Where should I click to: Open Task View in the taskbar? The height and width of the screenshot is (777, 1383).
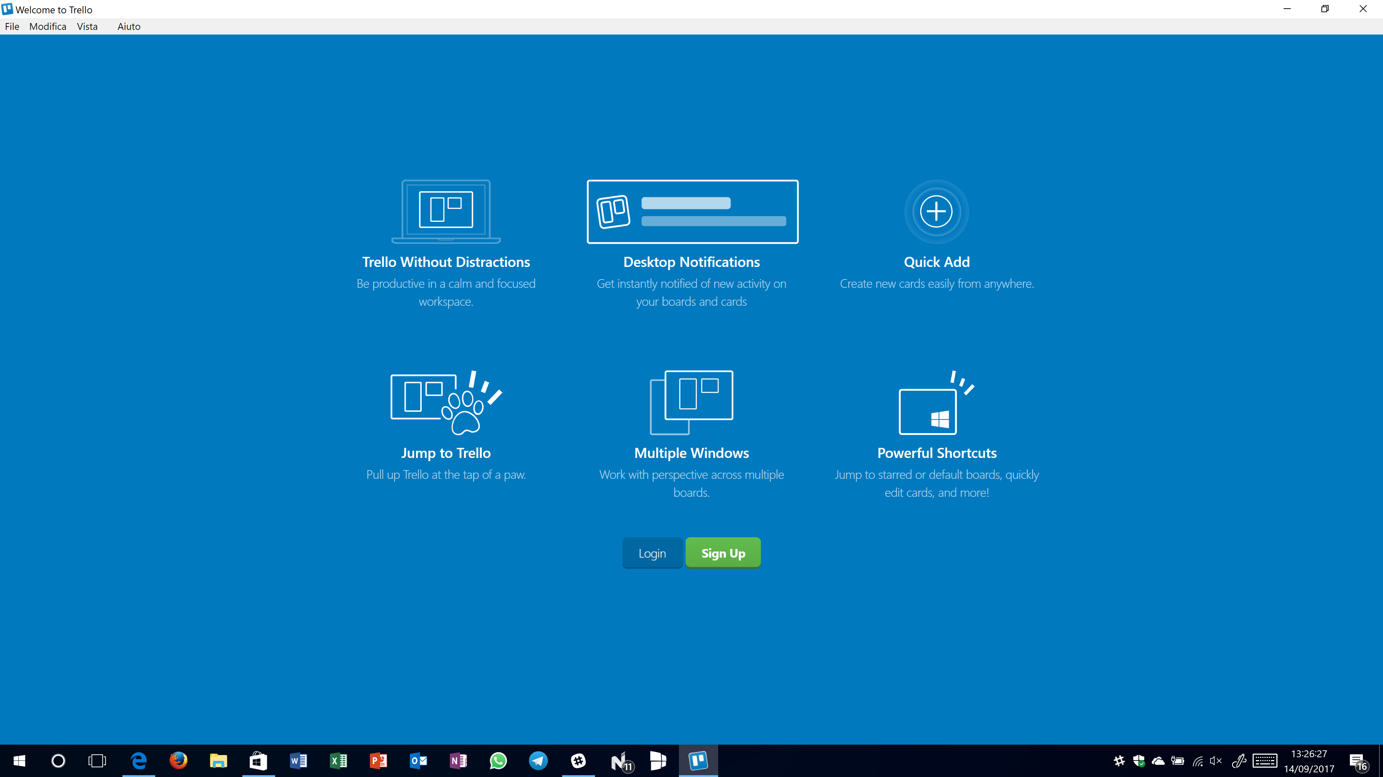97,760
